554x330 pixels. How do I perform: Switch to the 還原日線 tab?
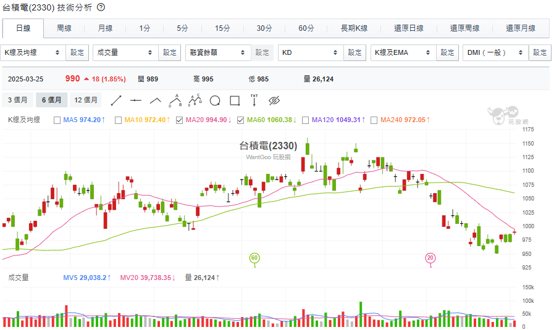409,28
